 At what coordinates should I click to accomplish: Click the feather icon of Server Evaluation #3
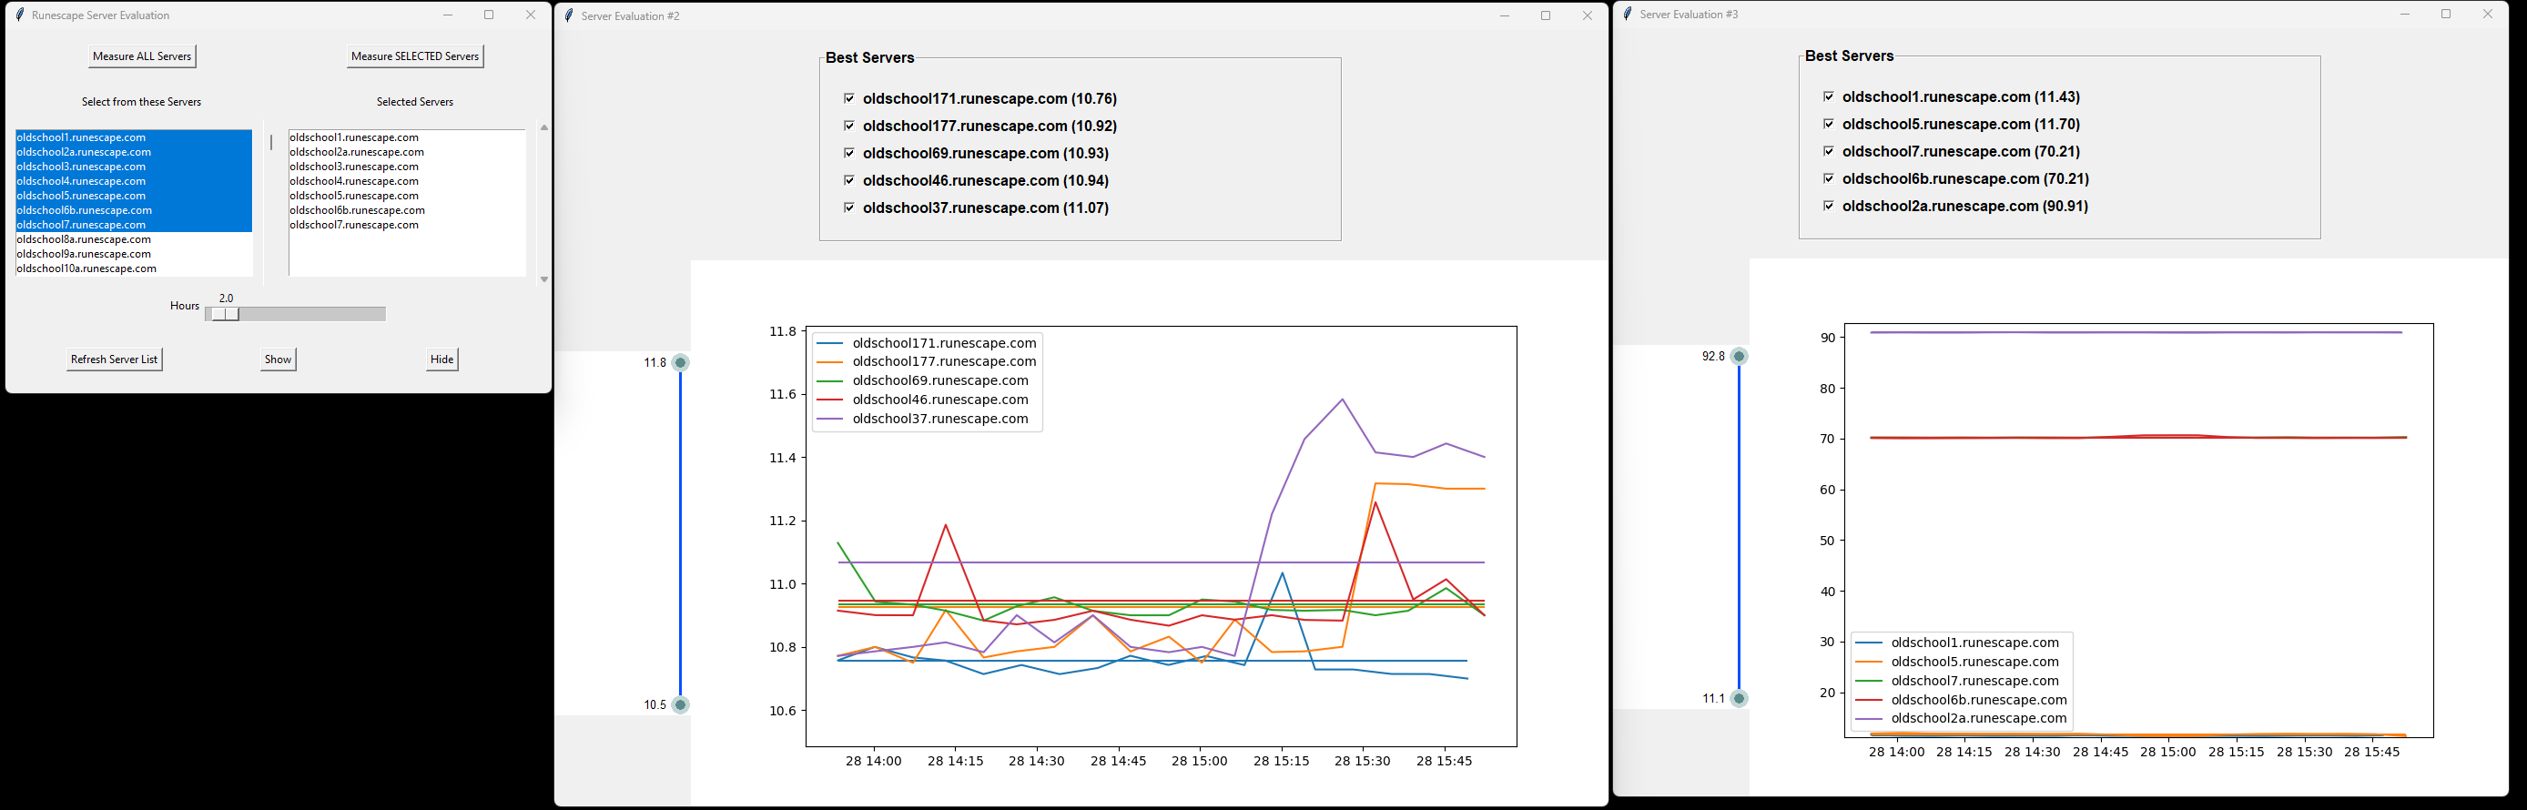pos(1628,14)
